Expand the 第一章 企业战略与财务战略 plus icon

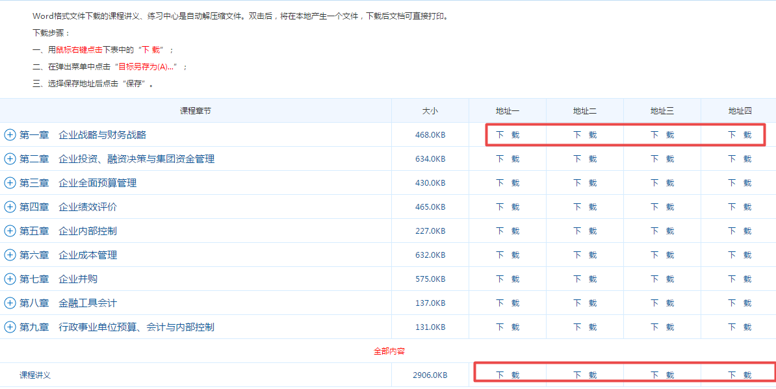[x=10, y=135]
